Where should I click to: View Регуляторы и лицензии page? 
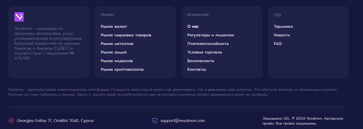211,35
